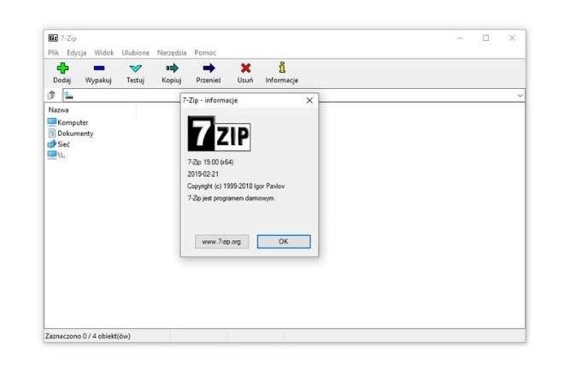Open the Informacje toolbar icon

coord(282,68)
